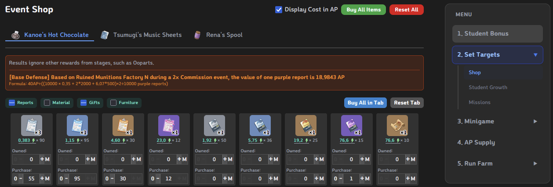Open the Run Farm menu step

(498, 163)
